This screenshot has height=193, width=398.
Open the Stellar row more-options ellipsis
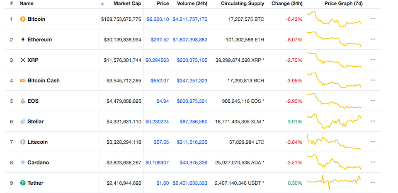(373, 121)
